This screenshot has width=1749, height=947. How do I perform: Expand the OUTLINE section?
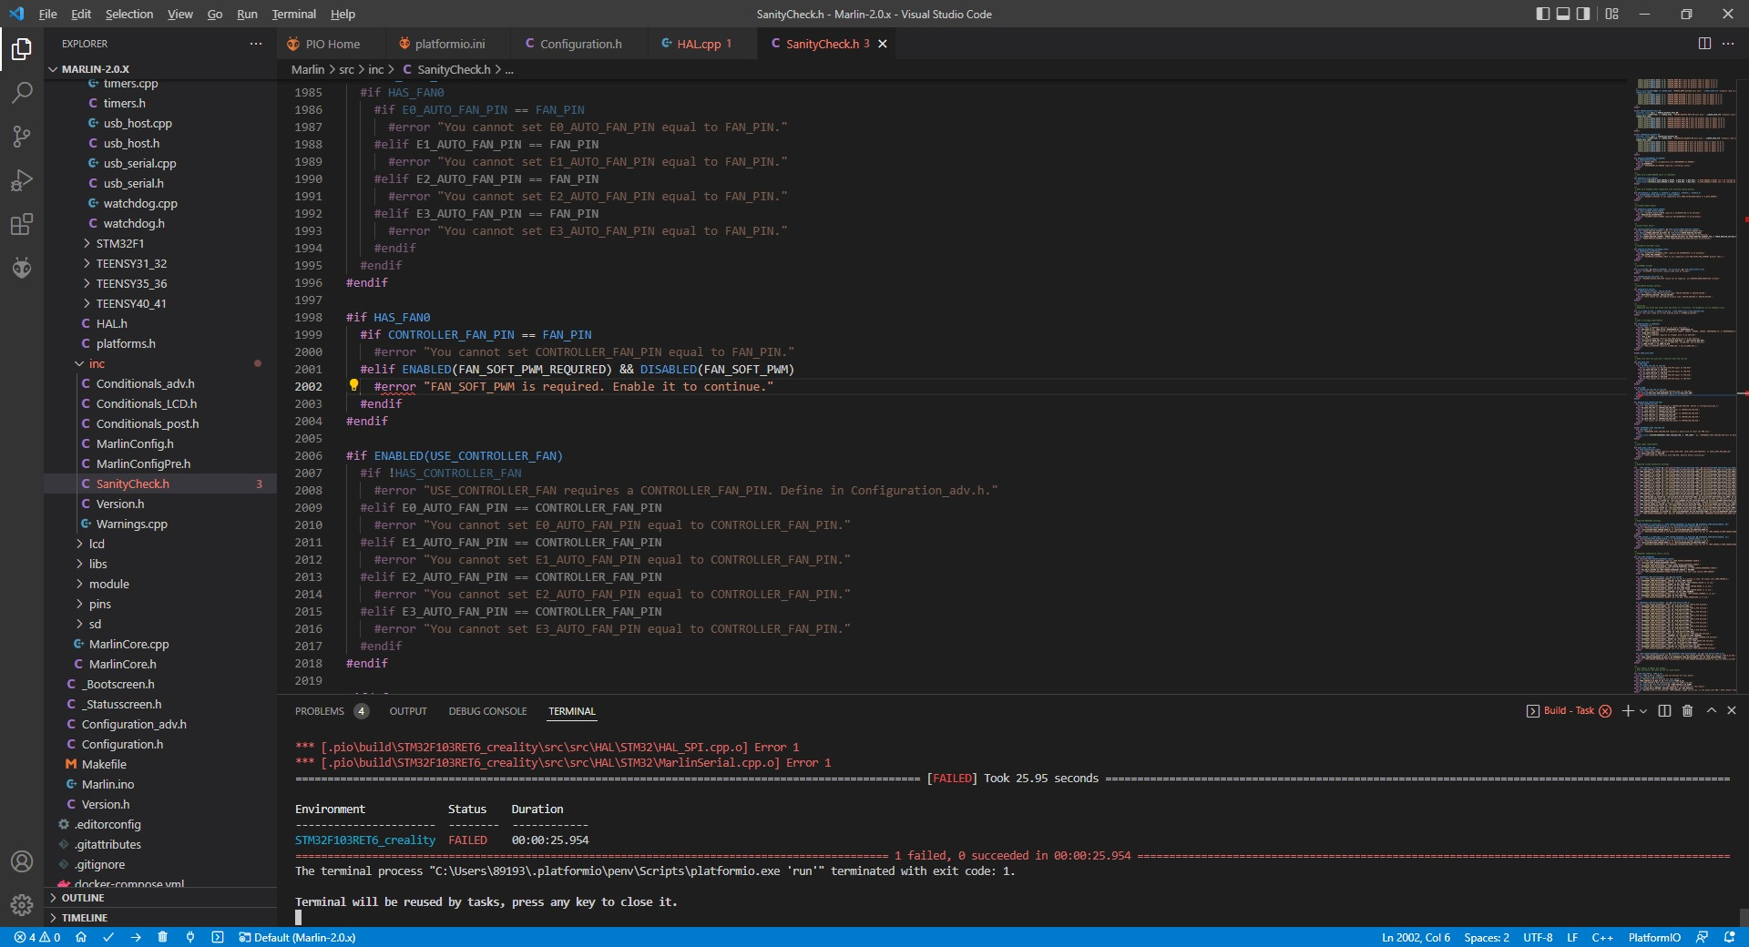click(x=83, y=898)
